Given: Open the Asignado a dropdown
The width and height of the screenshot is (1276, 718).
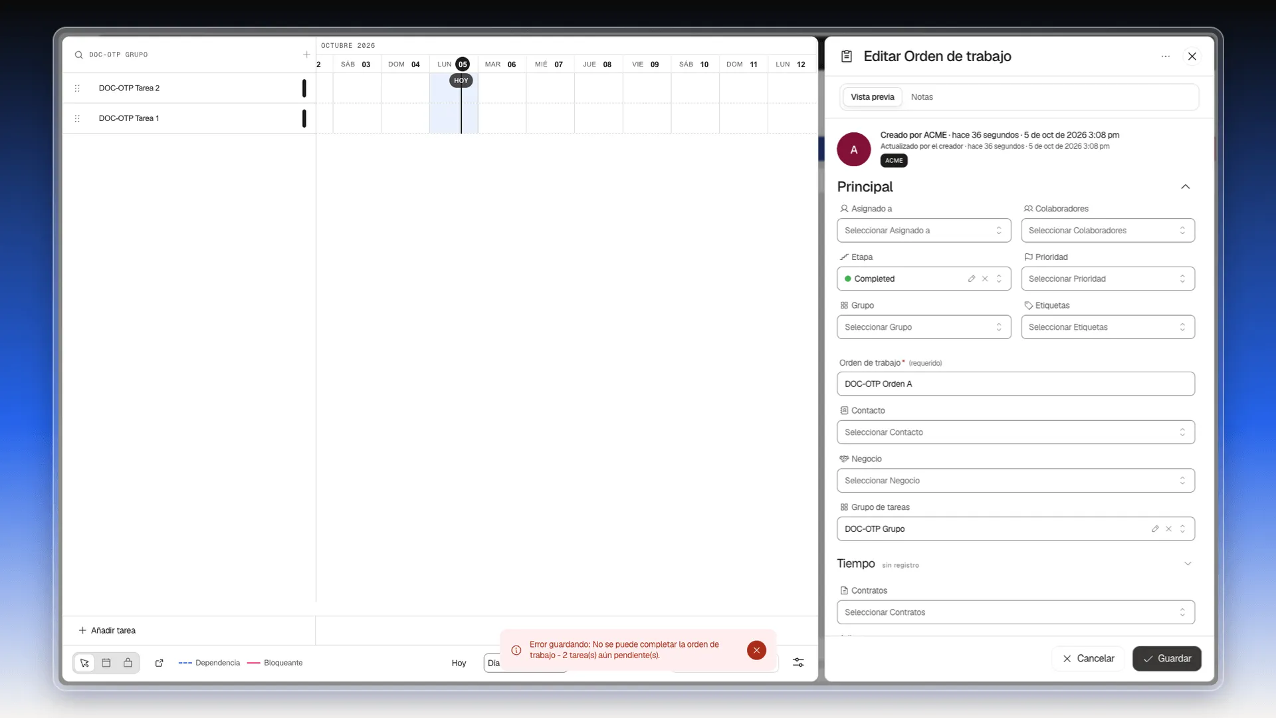Looking at the screenshot, I should 924,231.
